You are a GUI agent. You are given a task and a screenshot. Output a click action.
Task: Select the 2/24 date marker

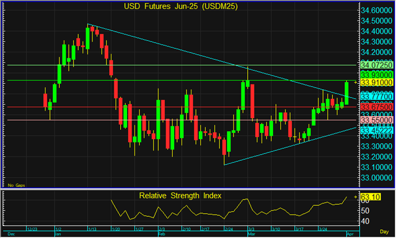point(229,229)
